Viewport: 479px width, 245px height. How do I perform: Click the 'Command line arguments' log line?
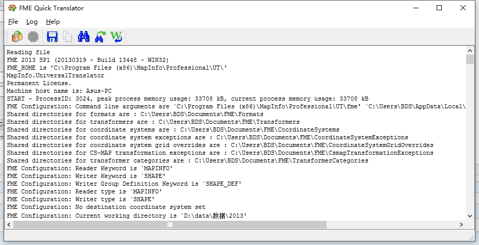click(x=236, y=106)
